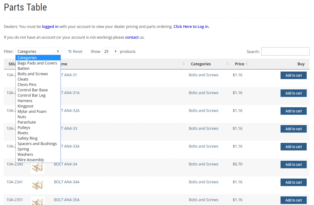Click the Reset filter button

(75, 52)
